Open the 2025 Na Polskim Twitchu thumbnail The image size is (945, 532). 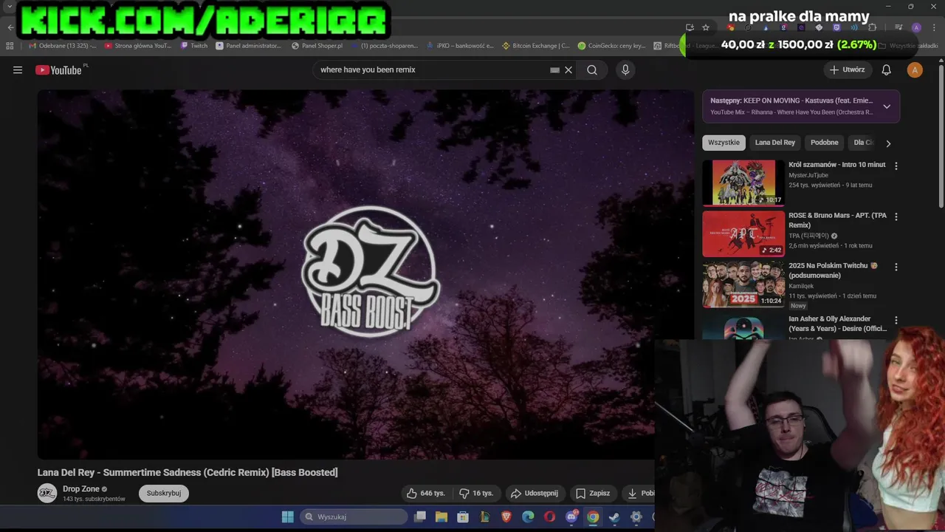pos(743,284)
